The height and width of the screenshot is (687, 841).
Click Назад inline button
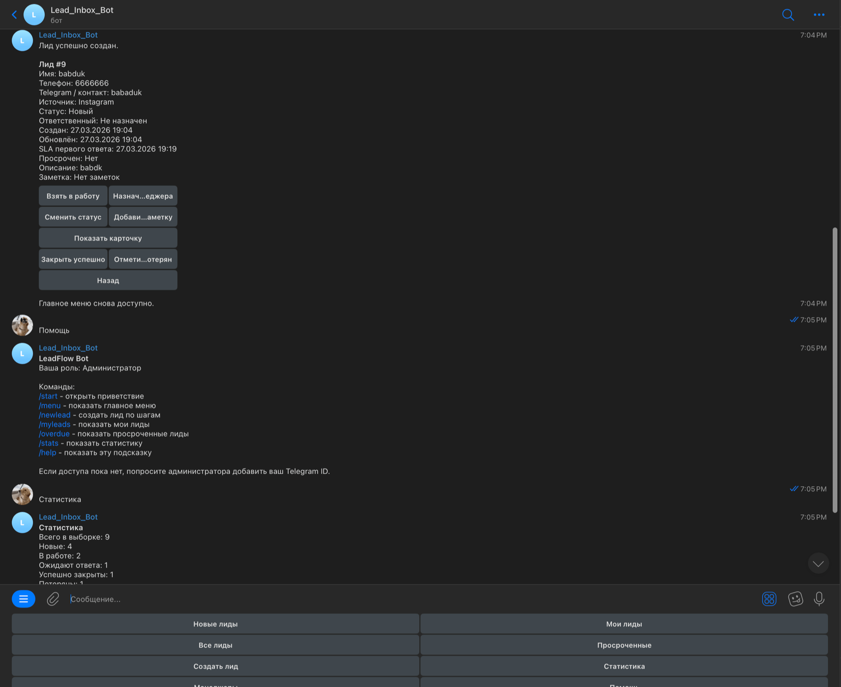(x=108, y=280)
